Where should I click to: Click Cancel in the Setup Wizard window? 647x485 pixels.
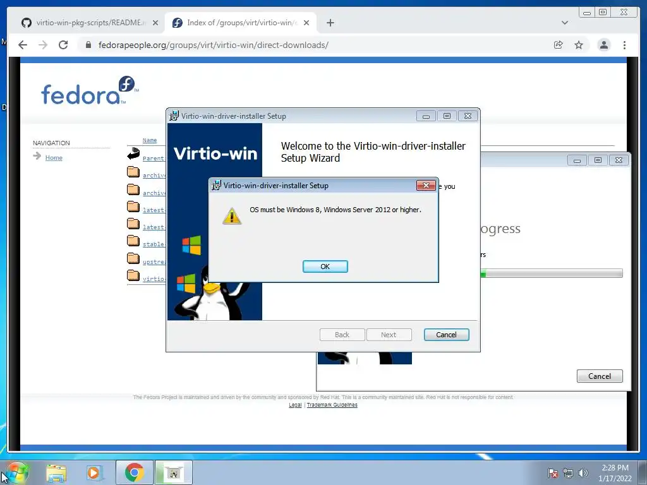coord(447,335)
